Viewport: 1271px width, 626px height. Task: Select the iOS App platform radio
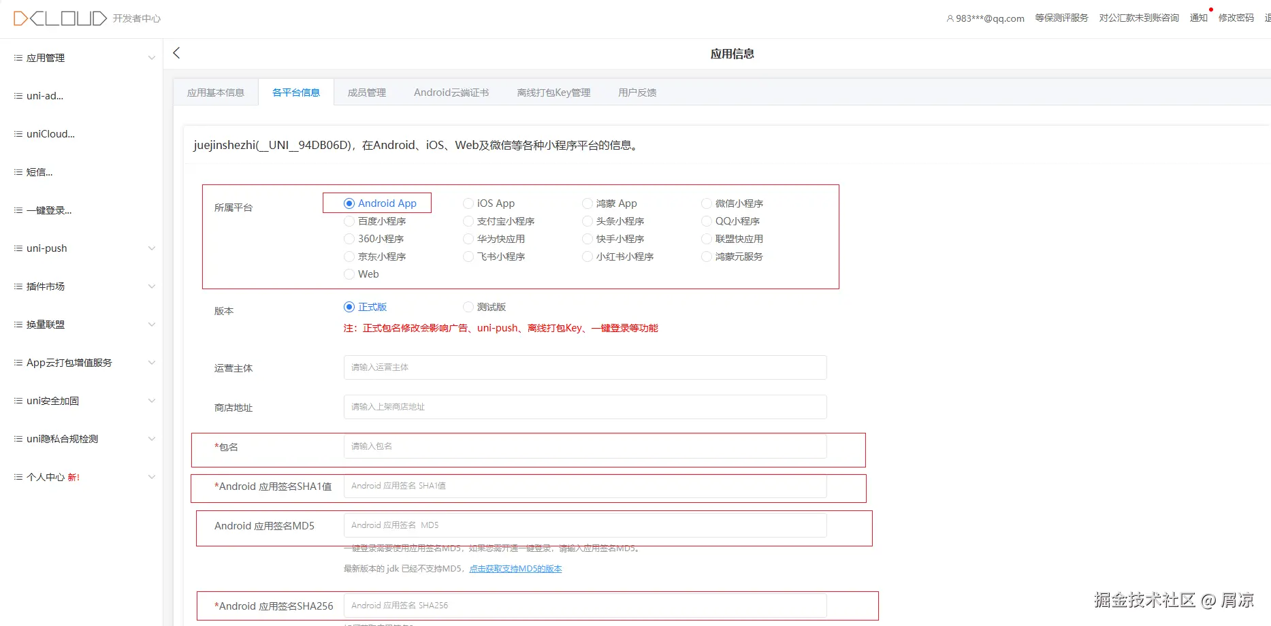tap(468, 203)
